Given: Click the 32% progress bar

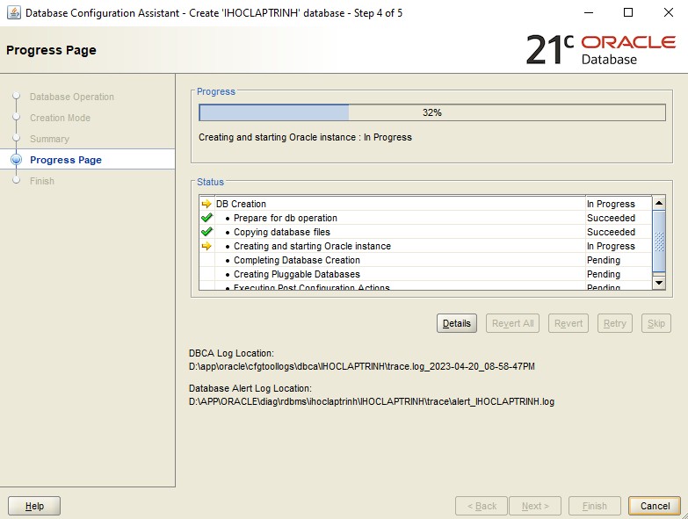Looking at the screenshot, I should [432, 112].
